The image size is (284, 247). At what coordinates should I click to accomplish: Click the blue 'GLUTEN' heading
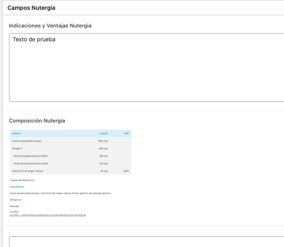click(x=14, y=212)
